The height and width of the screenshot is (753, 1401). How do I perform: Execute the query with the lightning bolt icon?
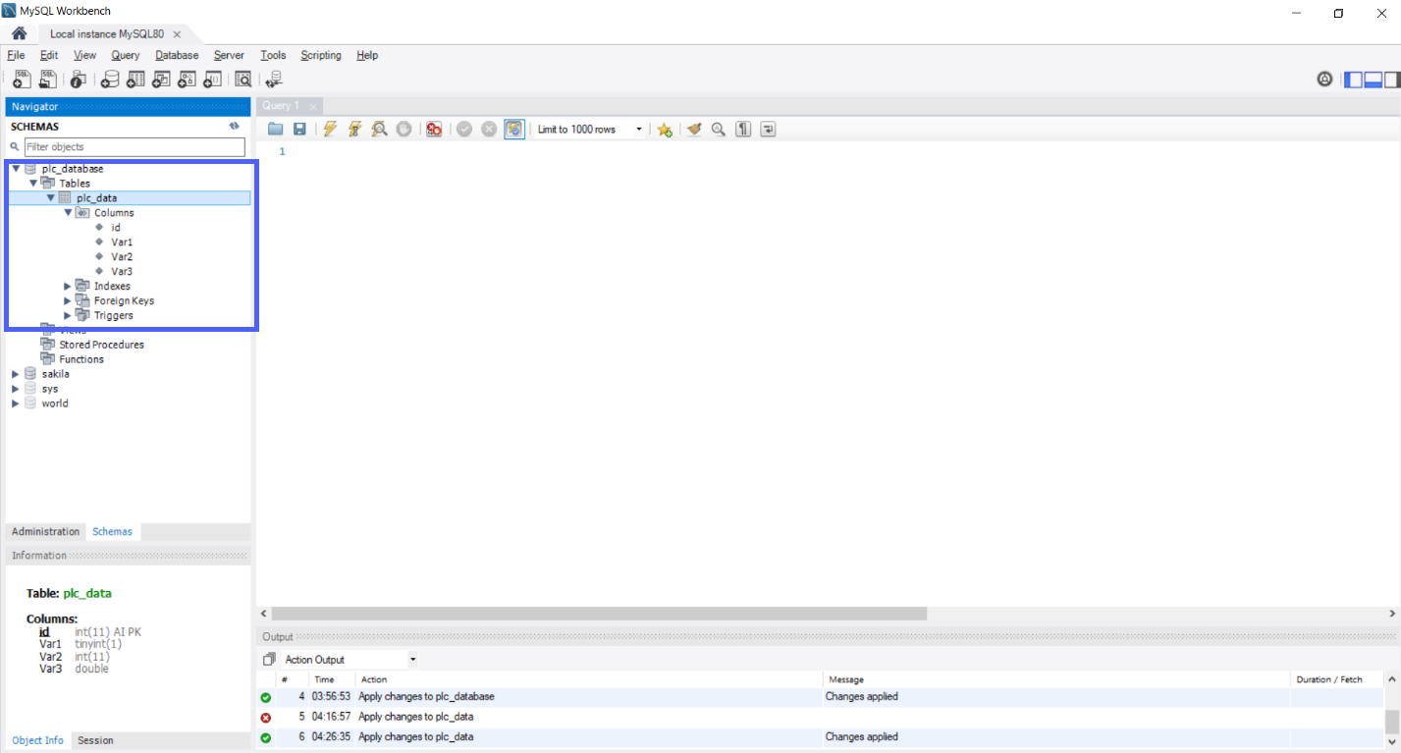pos(330,129)
